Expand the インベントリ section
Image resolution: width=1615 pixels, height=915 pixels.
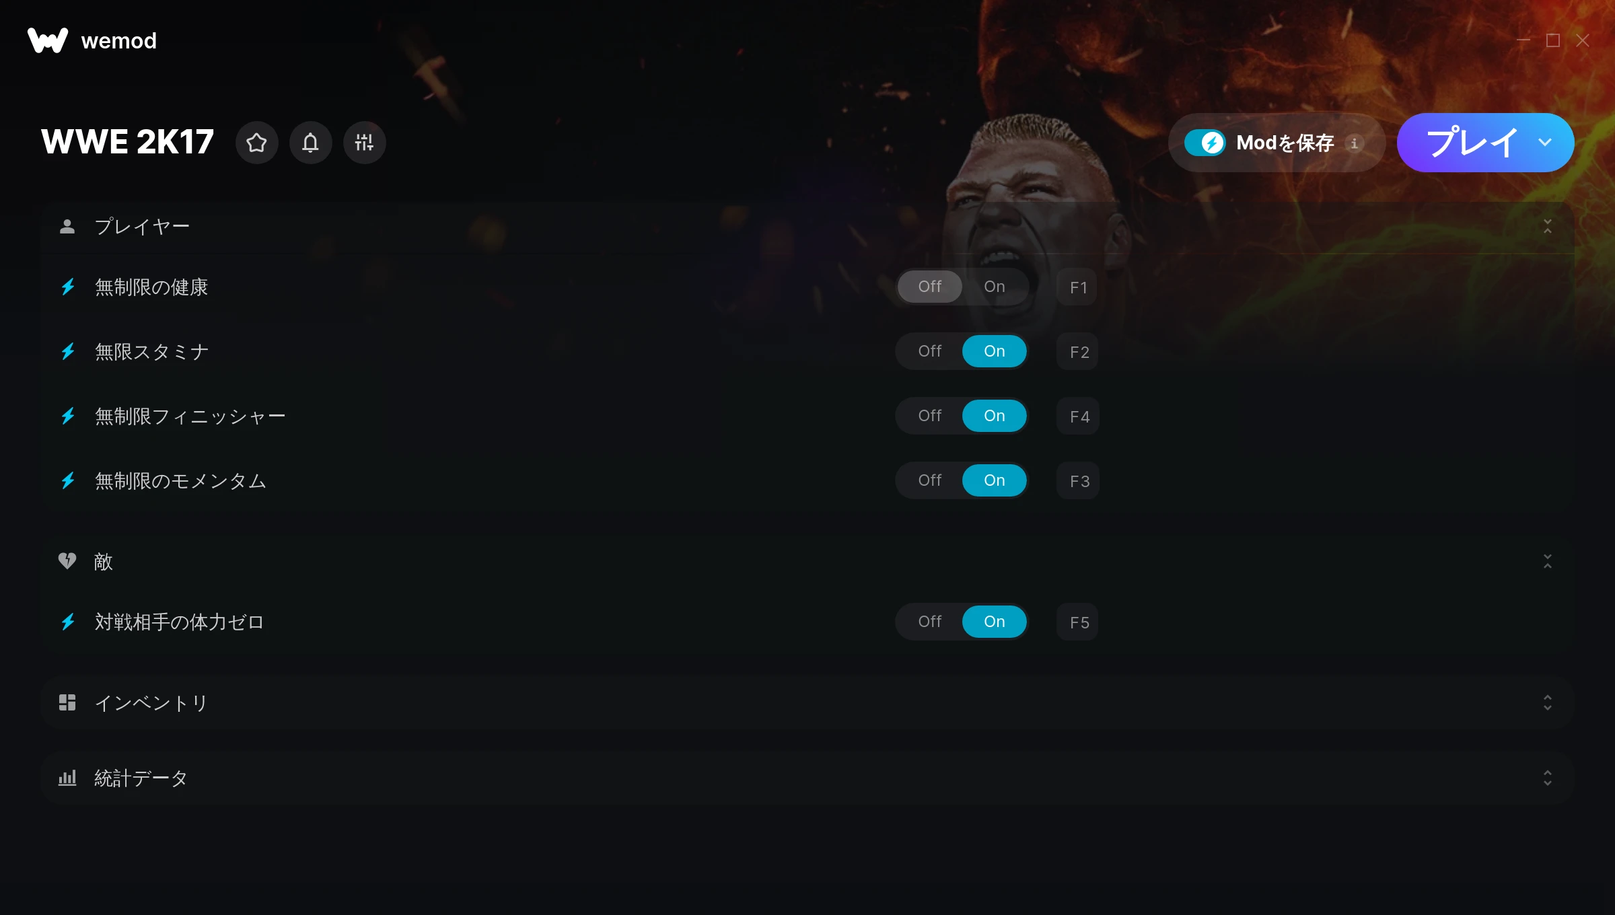click(1547, 703)
